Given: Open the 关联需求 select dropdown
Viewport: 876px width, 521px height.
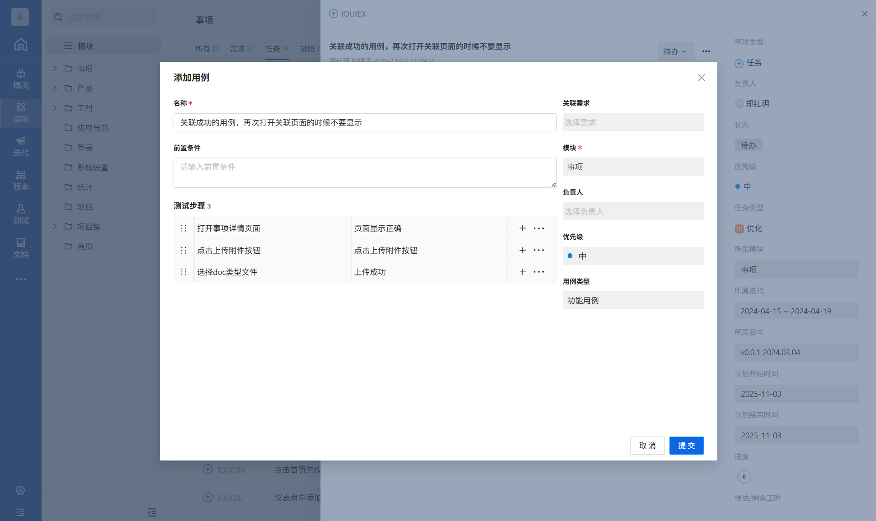Looking at the screenshot, I should coord(632,122).
